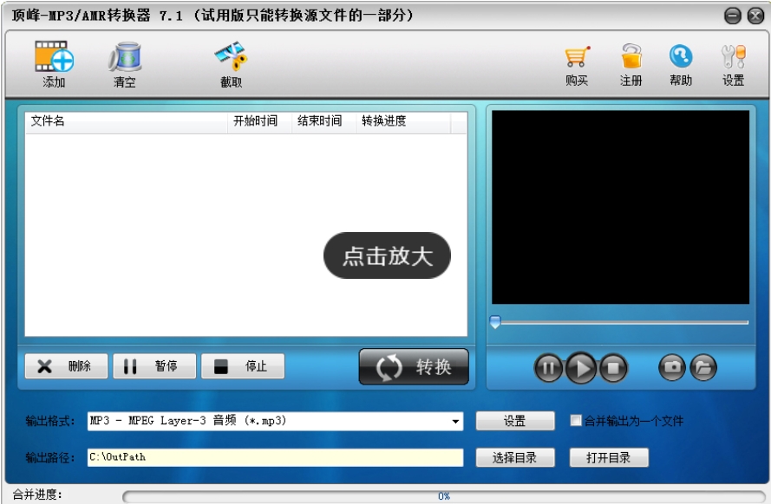
Task: Pause preview playback in the player
Action: (548, 367)
